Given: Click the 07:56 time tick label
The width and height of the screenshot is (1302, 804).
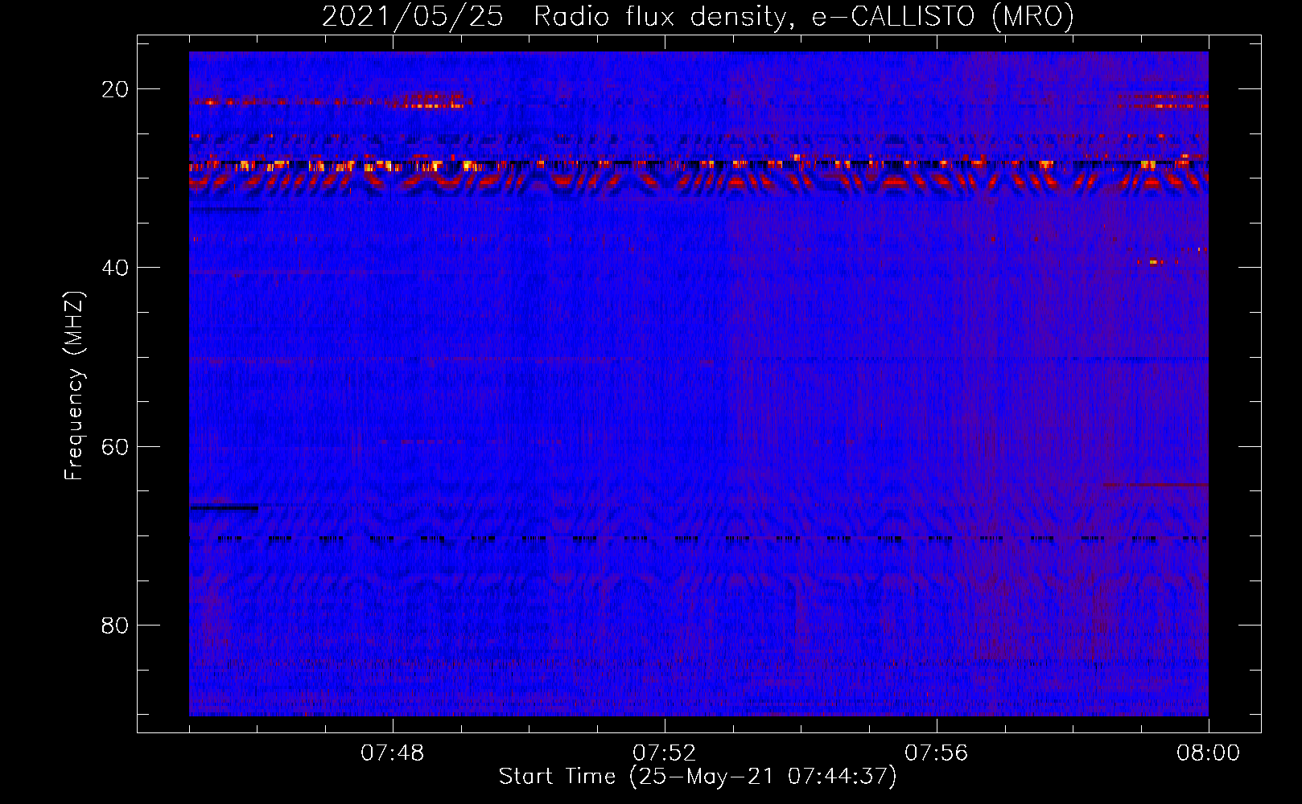Looking at the screenshot, I should 937,753.
